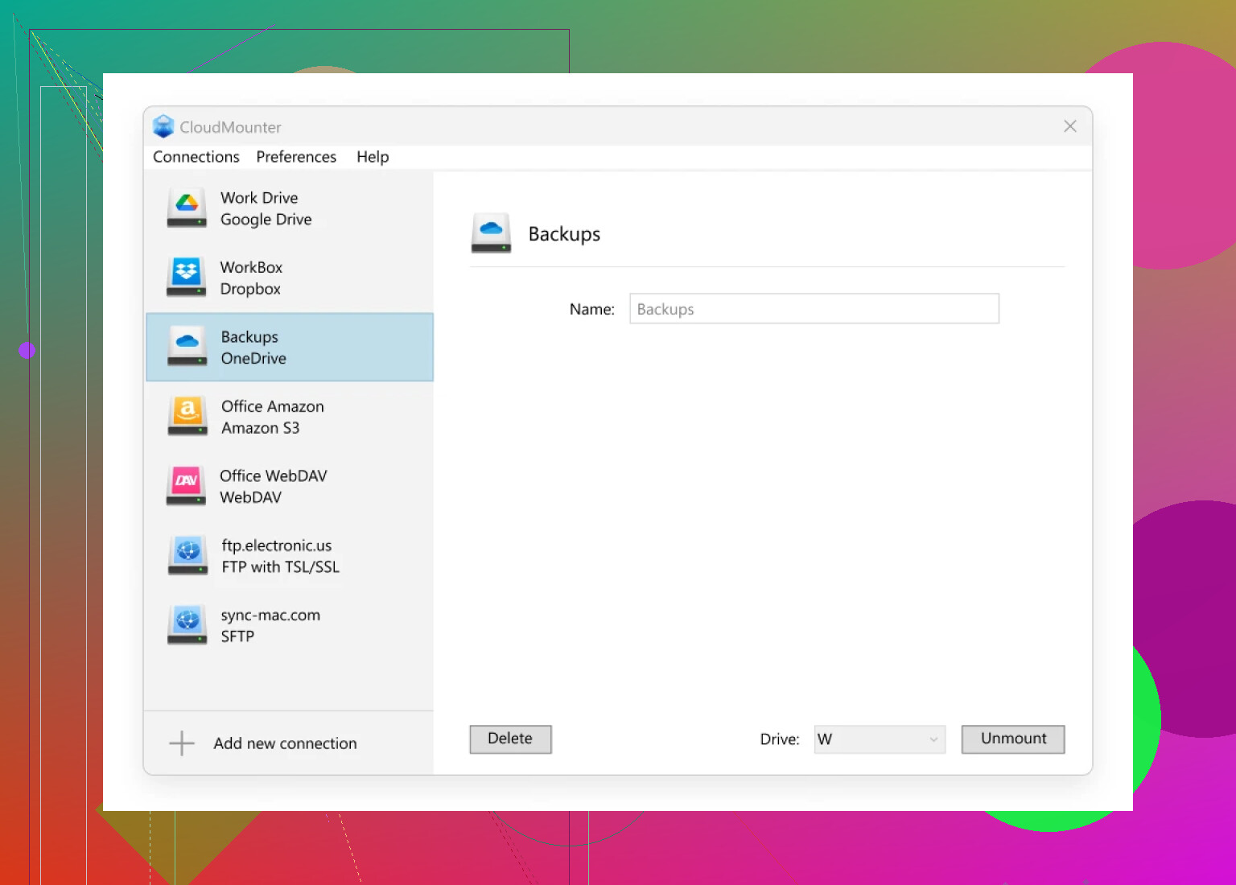Click the Google Drive subtitle text
The image size is (1236, 885).
(x=266, y=220)
